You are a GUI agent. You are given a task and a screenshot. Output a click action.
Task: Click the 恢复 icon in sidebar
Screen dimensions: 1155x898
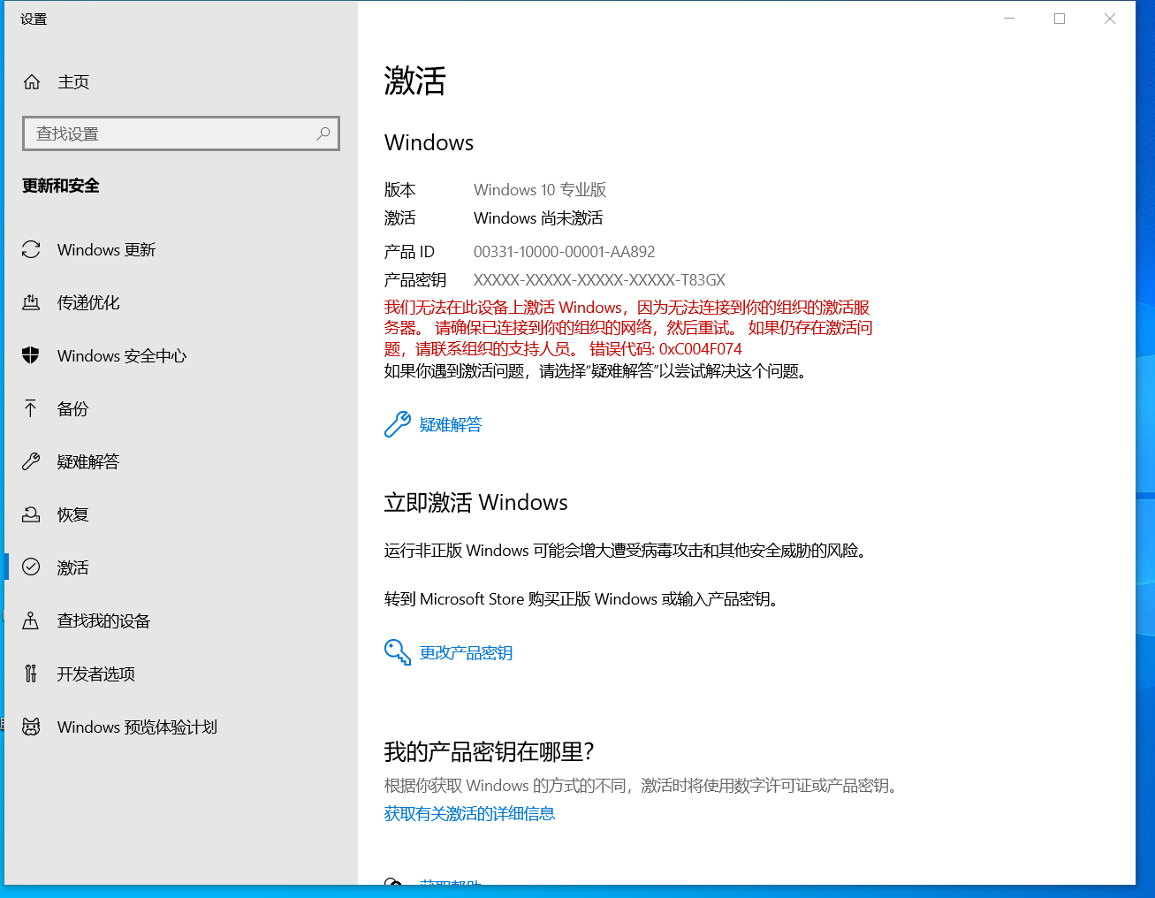31,514
